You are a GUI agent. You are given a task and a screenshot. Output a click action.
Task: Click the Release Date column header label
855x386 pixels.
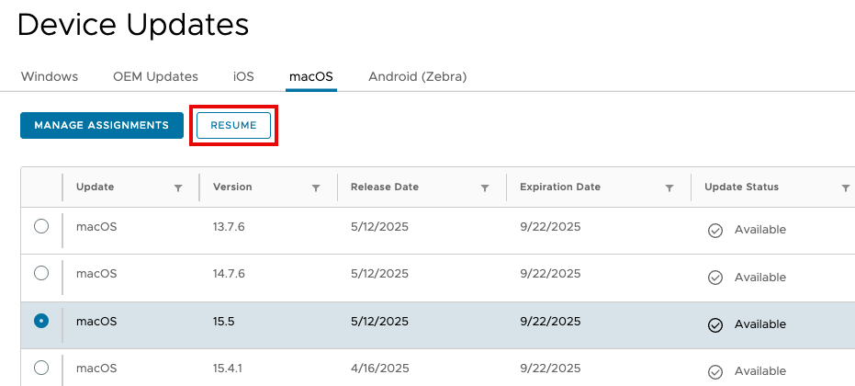(x=385, y=187)
